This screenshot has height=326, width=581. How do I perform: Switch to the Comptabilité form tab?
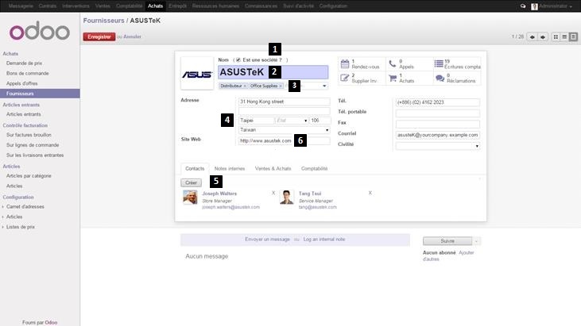click(314, 168)
